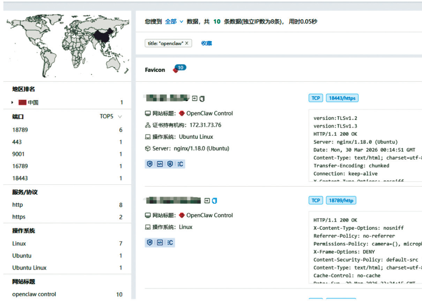Click the nginx response header box

click(365, 146)
